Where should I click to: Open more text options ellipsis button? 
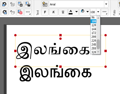tap(105, 12)
